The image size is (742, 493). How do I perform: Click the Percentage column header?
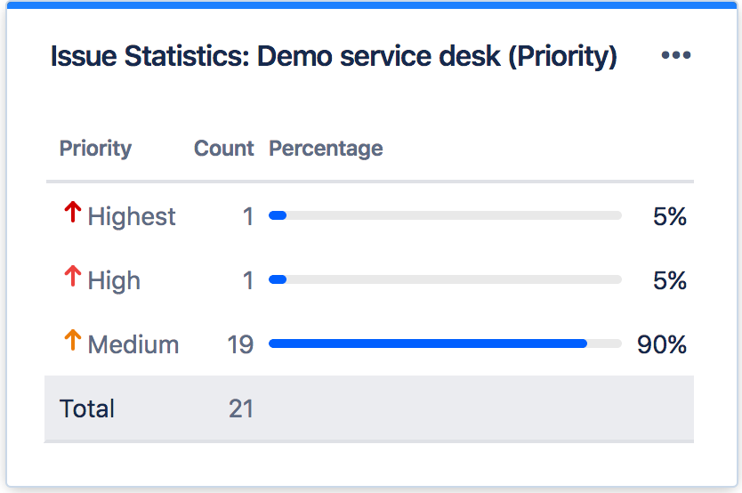(326, 149)
